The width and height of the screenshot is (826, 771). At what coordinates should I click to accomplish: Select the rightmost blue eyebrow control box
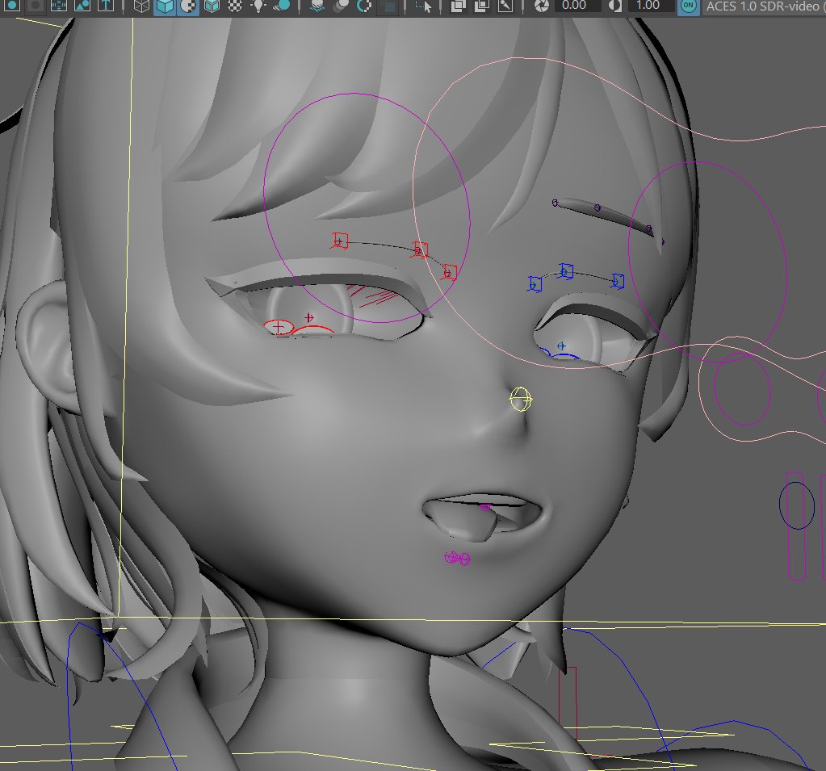(x=617, y=281)
